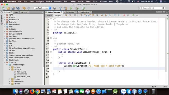Collapse the Source Packages node
The width and height of the screenshot is (169, 95).
tap(7, 65)
